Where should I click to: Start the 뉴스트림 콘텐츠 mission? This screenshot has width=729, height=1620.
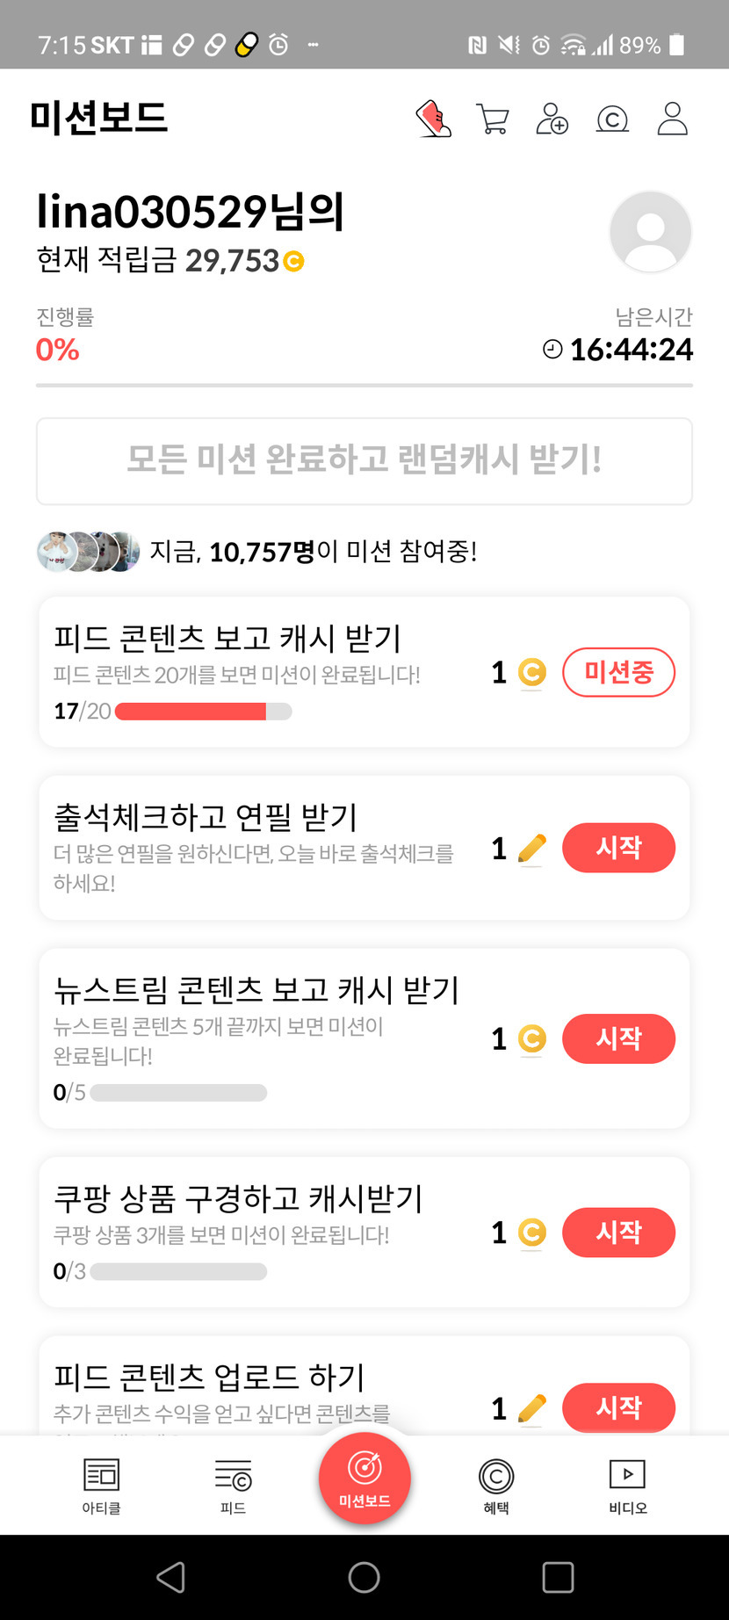coord(618,1039)
